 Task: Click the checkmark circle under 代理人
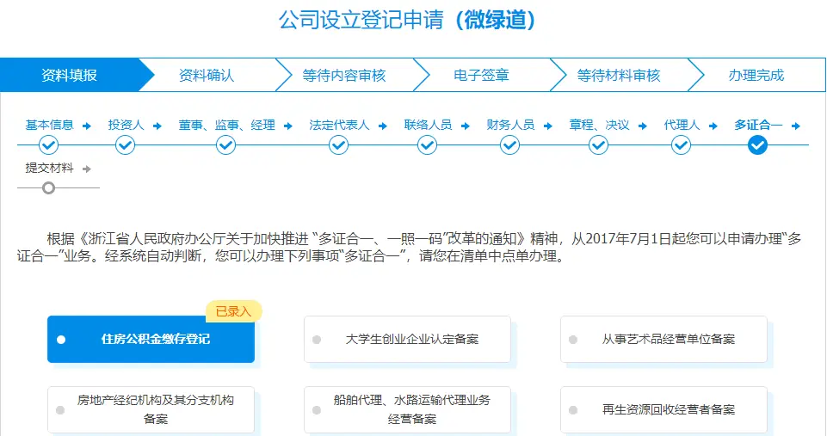tap(681, 145)
